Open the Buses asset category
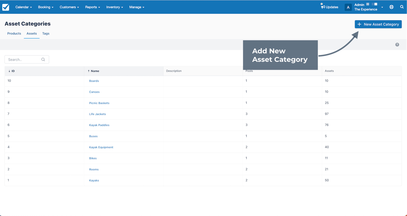 coord(93,136)
